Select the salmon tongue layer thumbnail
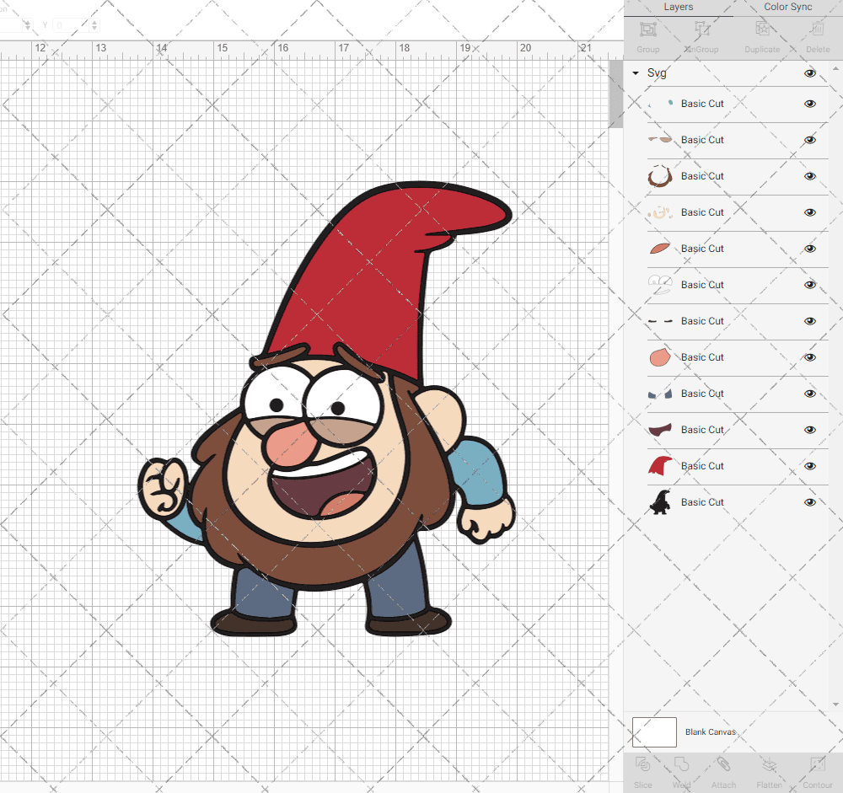The width and height of the screenshot is (843, 793). pyautogui.click(x=660, y=249)
